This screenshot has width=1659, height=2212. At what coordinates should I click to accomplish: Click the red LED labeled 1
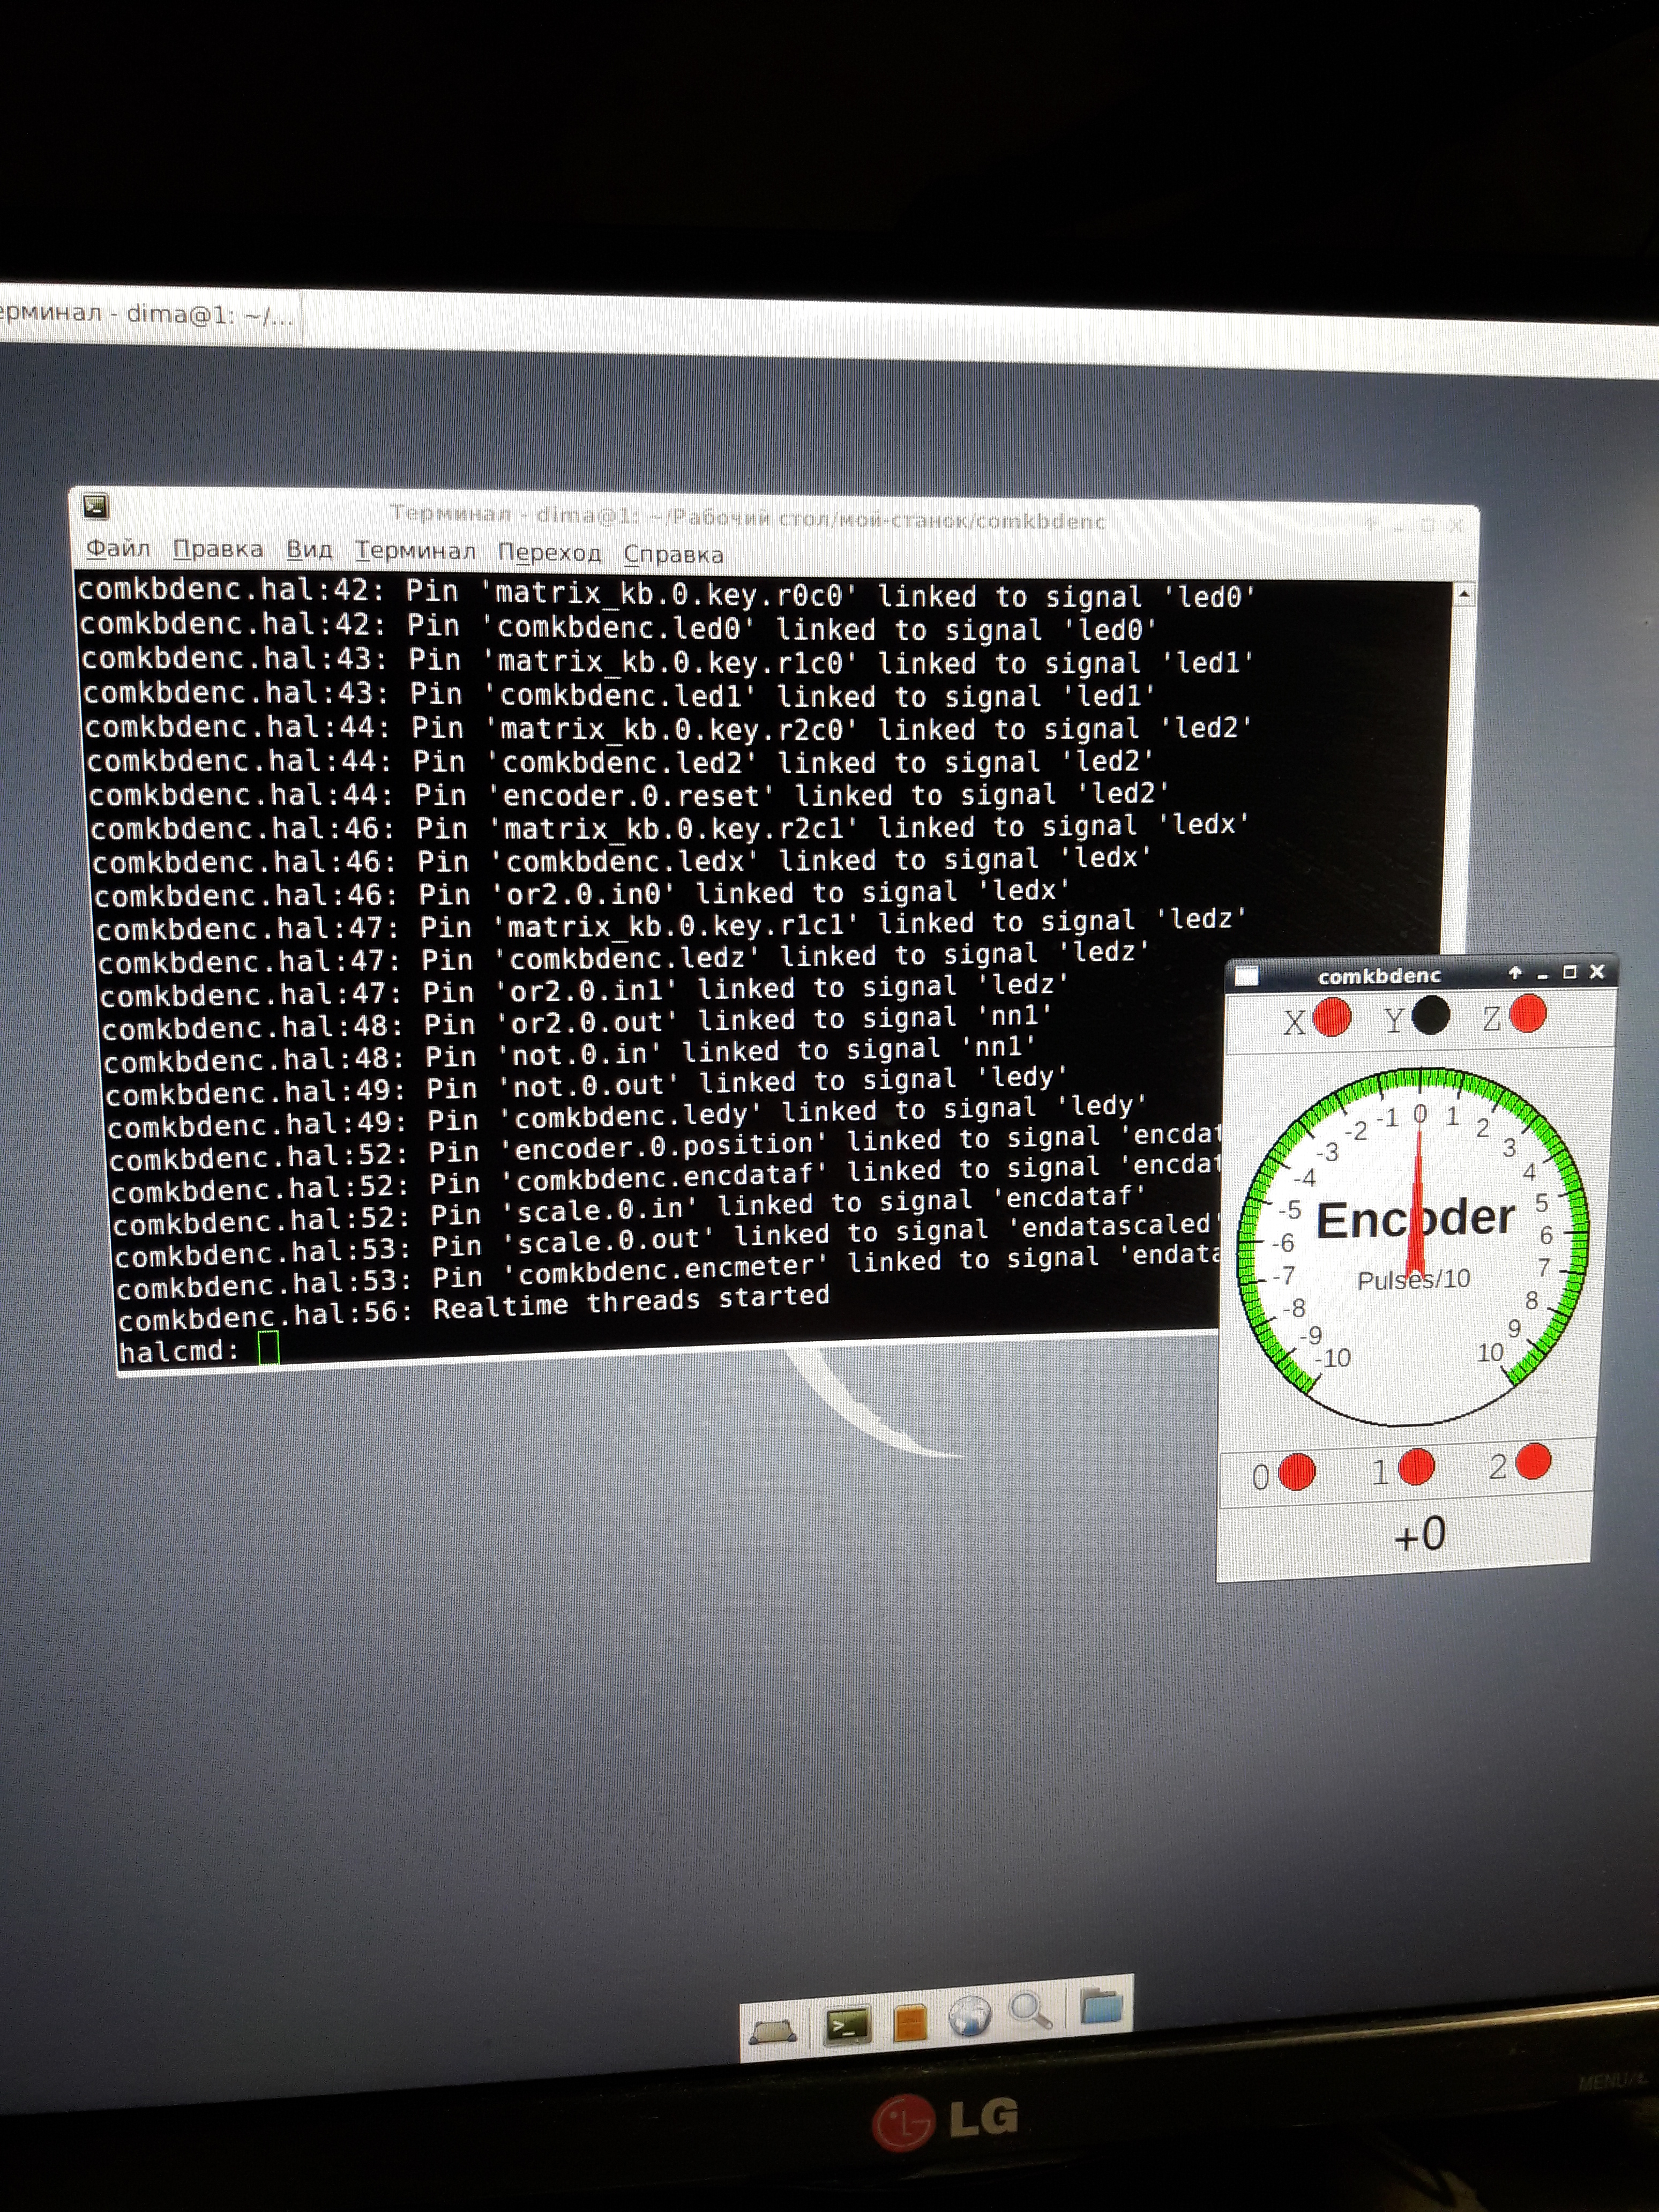(1416, 1467)
